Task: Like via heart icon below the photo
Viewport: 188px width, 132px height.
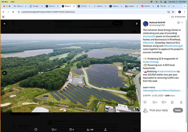Action: pos(72,129)
